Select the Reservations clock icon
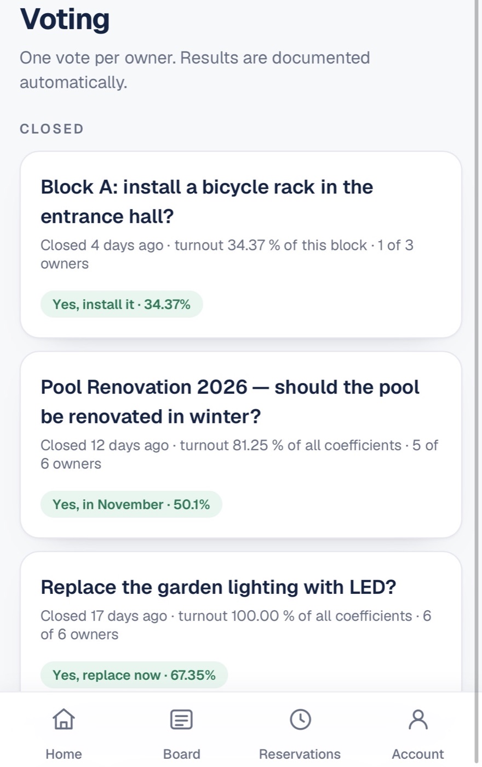Viewport: 482px width, 767px height. click(300, 719)
